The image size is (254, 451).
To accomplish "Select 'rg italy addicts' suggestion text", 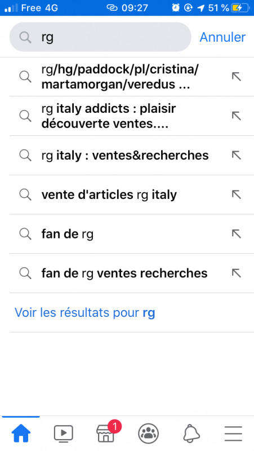I will click(109, 116).
